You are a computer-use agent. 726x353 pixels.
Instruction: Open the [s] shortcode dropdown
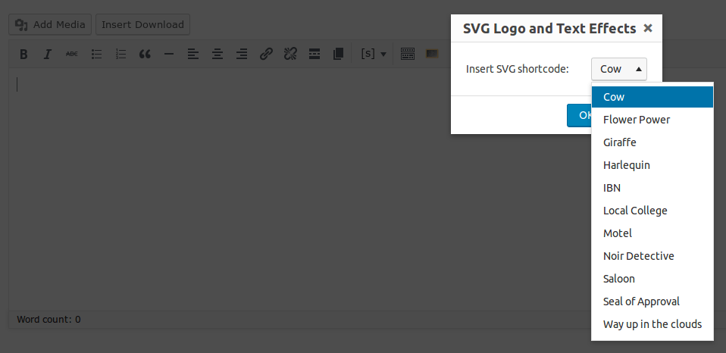374,54
